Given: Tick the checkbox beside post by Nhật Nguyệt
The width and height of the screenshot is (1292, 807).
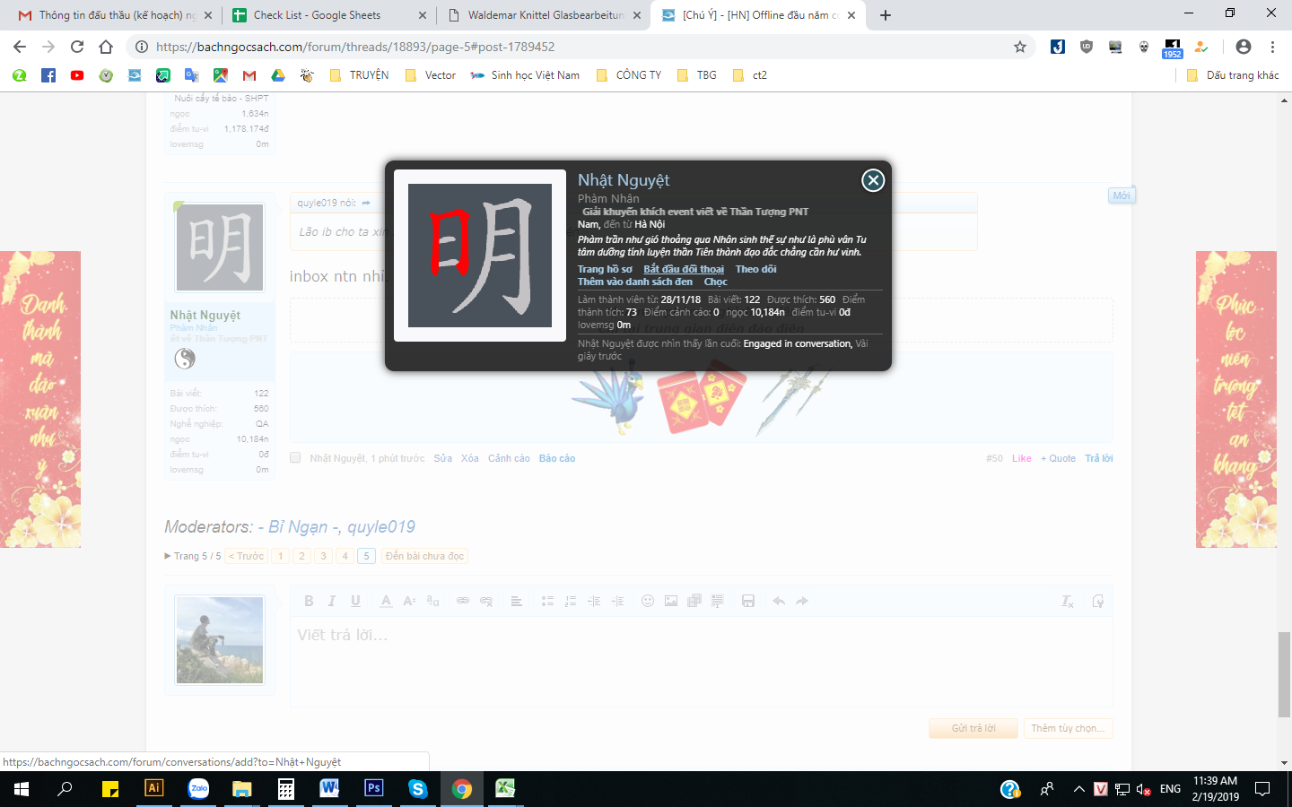Looking at the screenshot, I should tap(295, 458).
